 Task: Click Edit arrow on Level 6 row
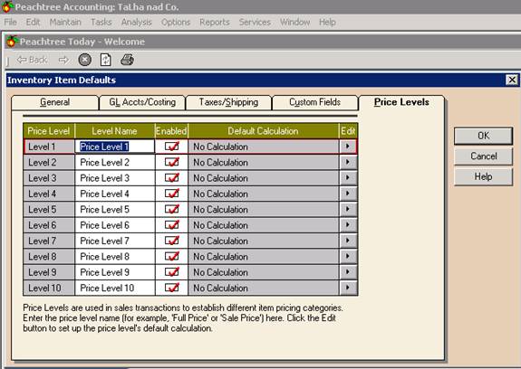(x=348, y=225)
